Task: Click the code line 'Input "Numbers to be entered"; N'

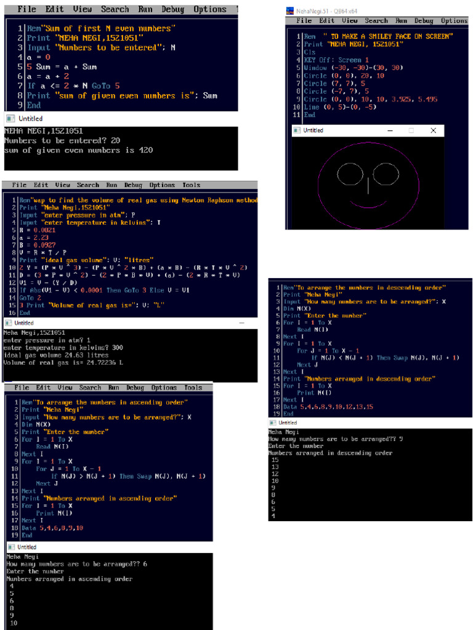Action: tap(102, 48)
